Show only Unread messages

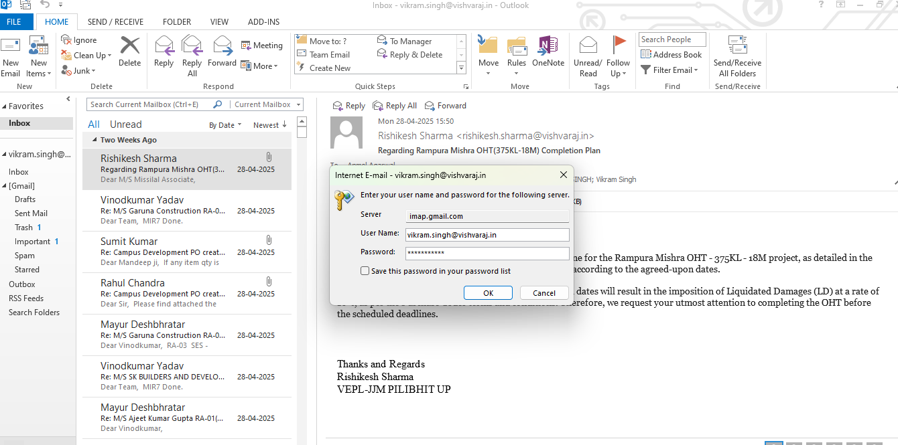click(x=125, y=124)
